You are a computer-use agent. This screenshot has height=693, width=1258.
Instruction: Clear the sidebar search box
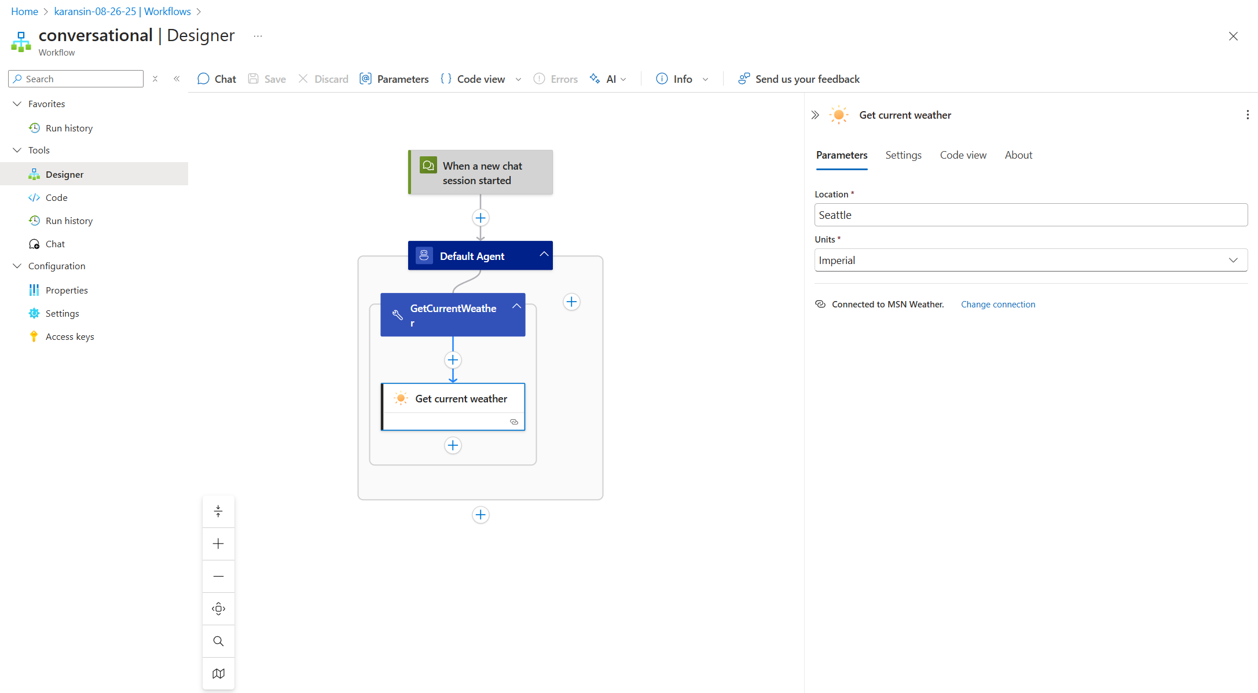point(155,79)
